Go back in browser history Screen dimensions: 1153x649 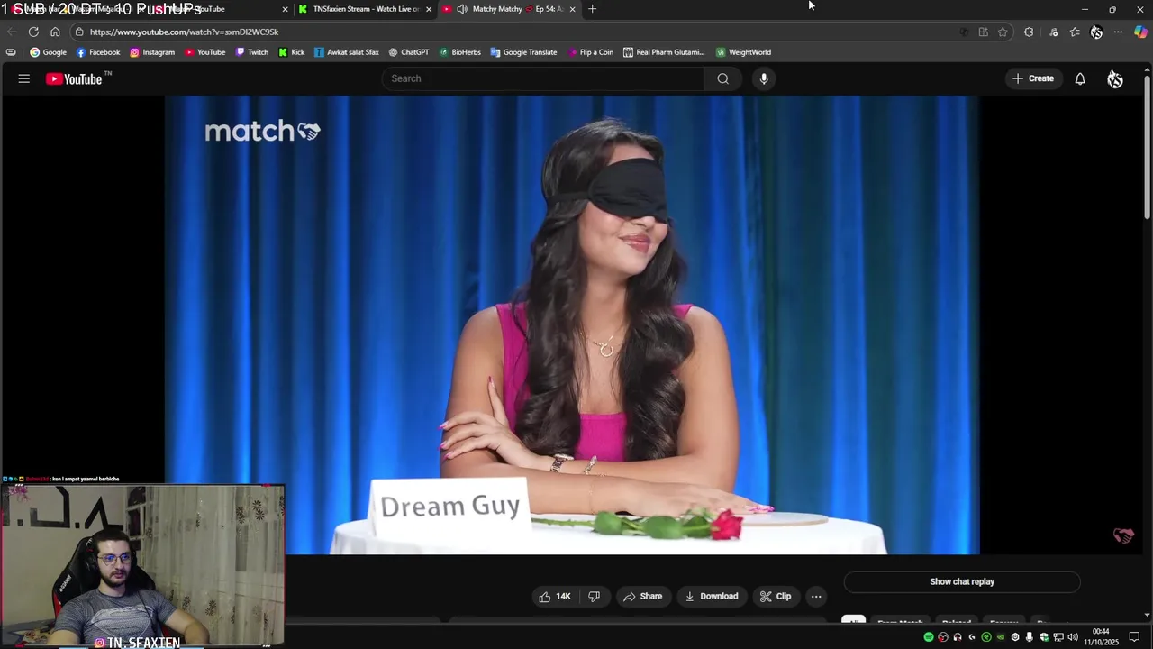pos(12,32)
